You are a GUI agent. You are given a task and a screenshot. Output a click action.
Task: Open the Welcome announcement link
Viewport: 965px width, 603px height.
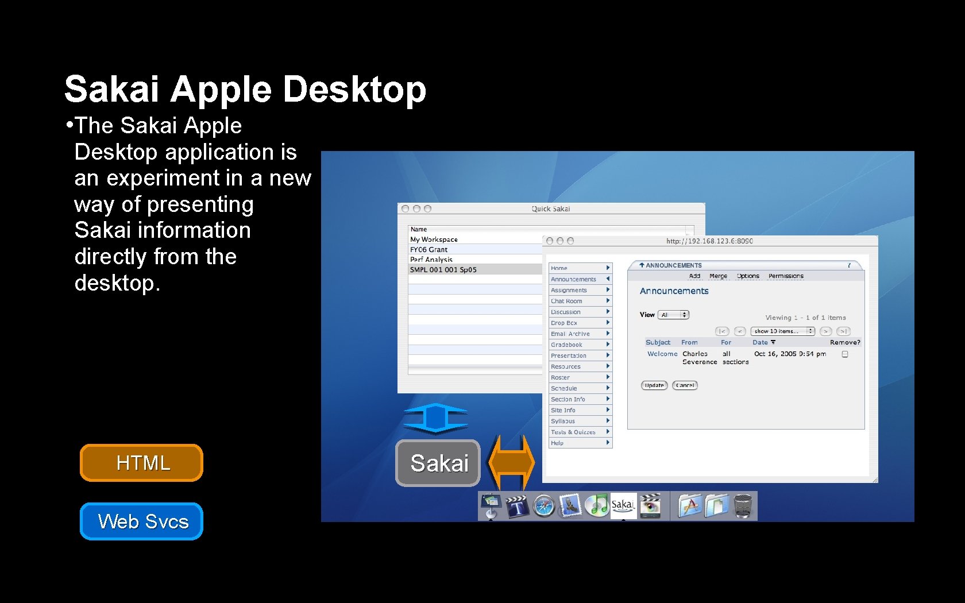tap(662, 354)
